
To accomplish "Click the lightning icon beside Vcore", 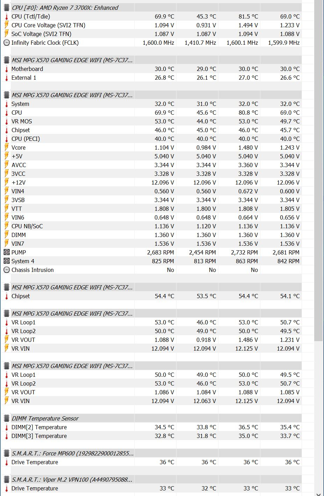I will click(x=6, y=148).
